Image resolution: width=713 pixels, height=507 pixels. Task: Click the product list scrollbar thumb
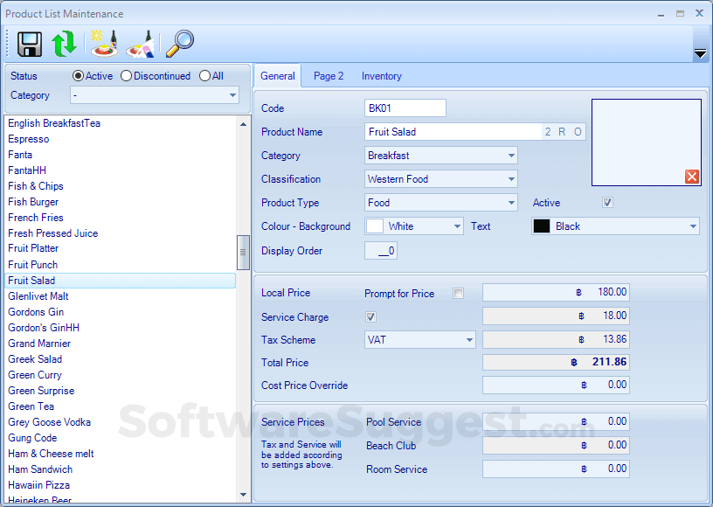click(x=243, y=253)
